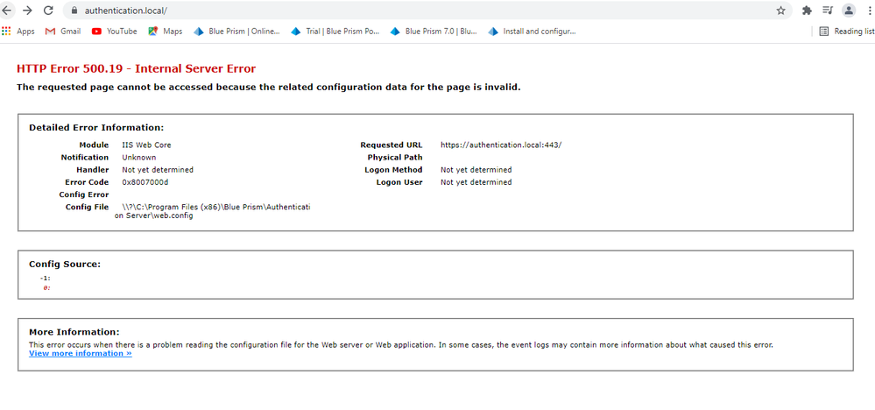Reload the authentication.local page
Image resolution: width=875 pixels, height=410 pixels.
click(x=48, y=10)
